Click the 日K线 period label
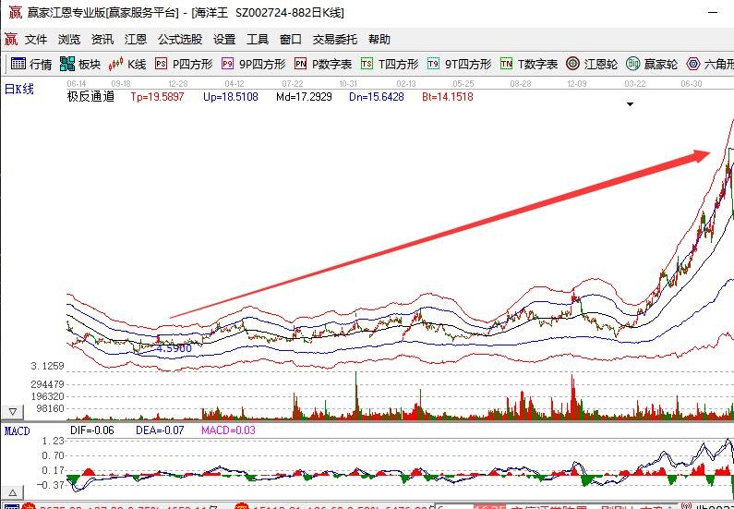Image resolution: width=734 pixels, height=509 pixels. (19, 90)
